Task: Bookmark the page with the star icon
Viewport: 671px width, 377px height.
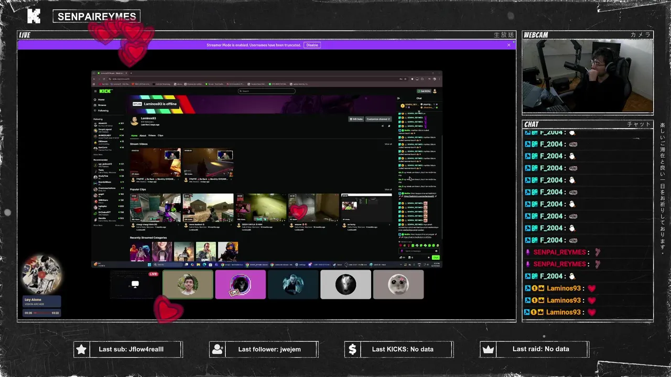Action: click(x=405, y=79)
